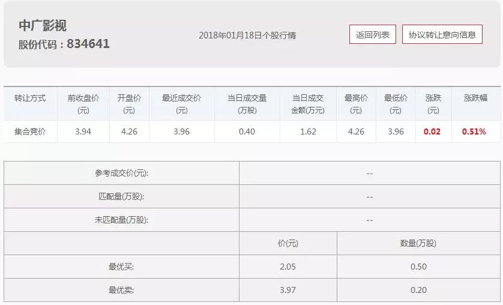Select the red percentage 0.51%
The image size is (503, 305).
point(474,131)
